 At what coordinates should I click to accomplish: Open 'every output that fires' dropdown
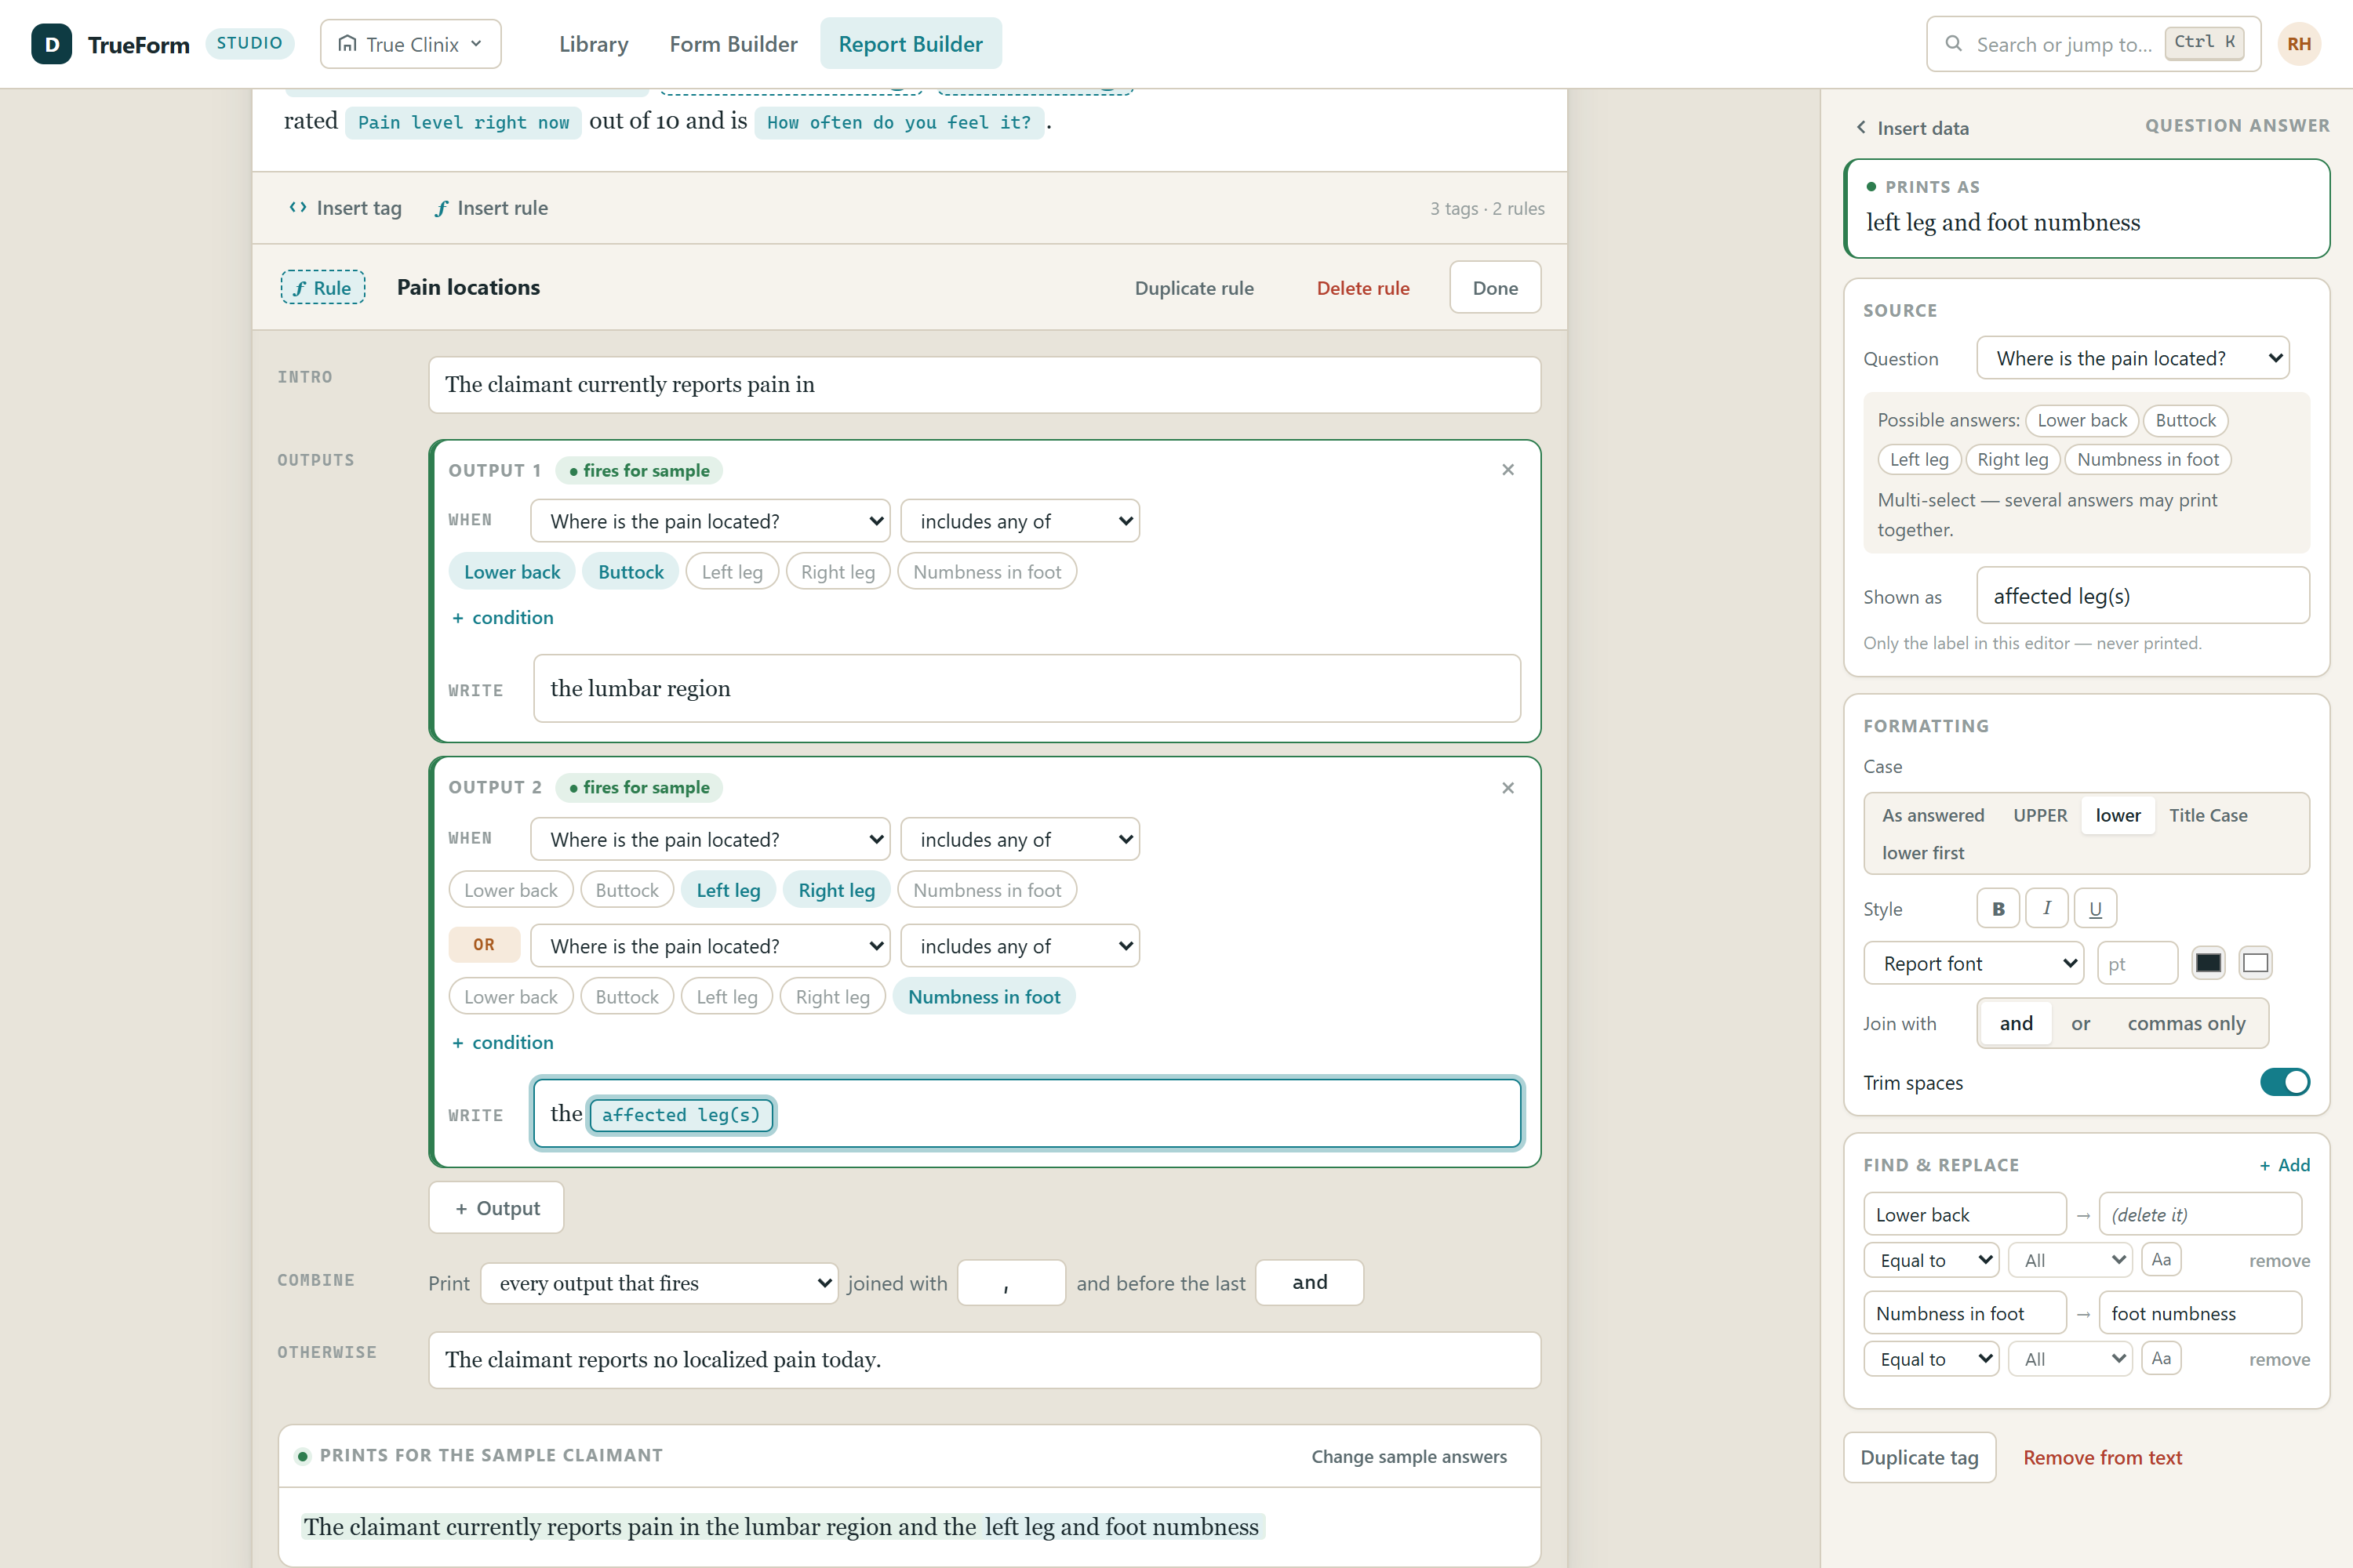tap(660, 1283)
